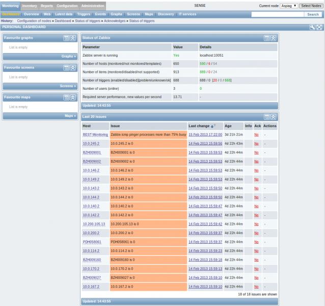Click the dashboard configure wrench icon
Image resolution: width=325 pixels, height=306 pixels.
tap(312, 27)
